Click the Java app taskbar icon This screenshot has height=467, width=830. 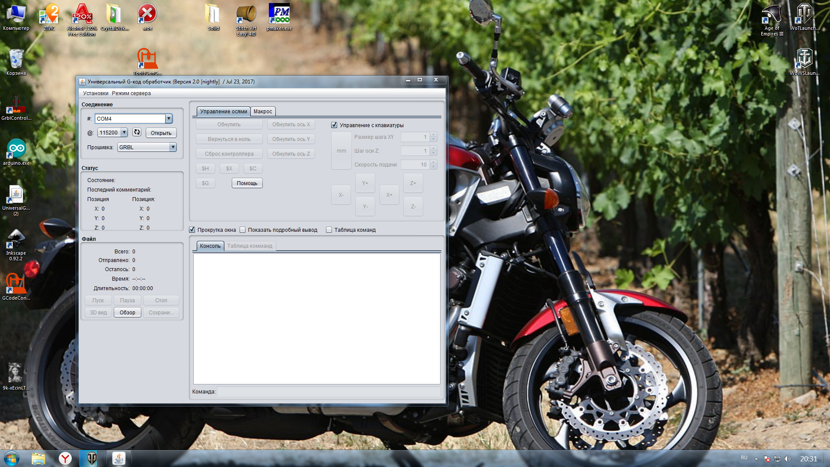(x=118, y=458)
